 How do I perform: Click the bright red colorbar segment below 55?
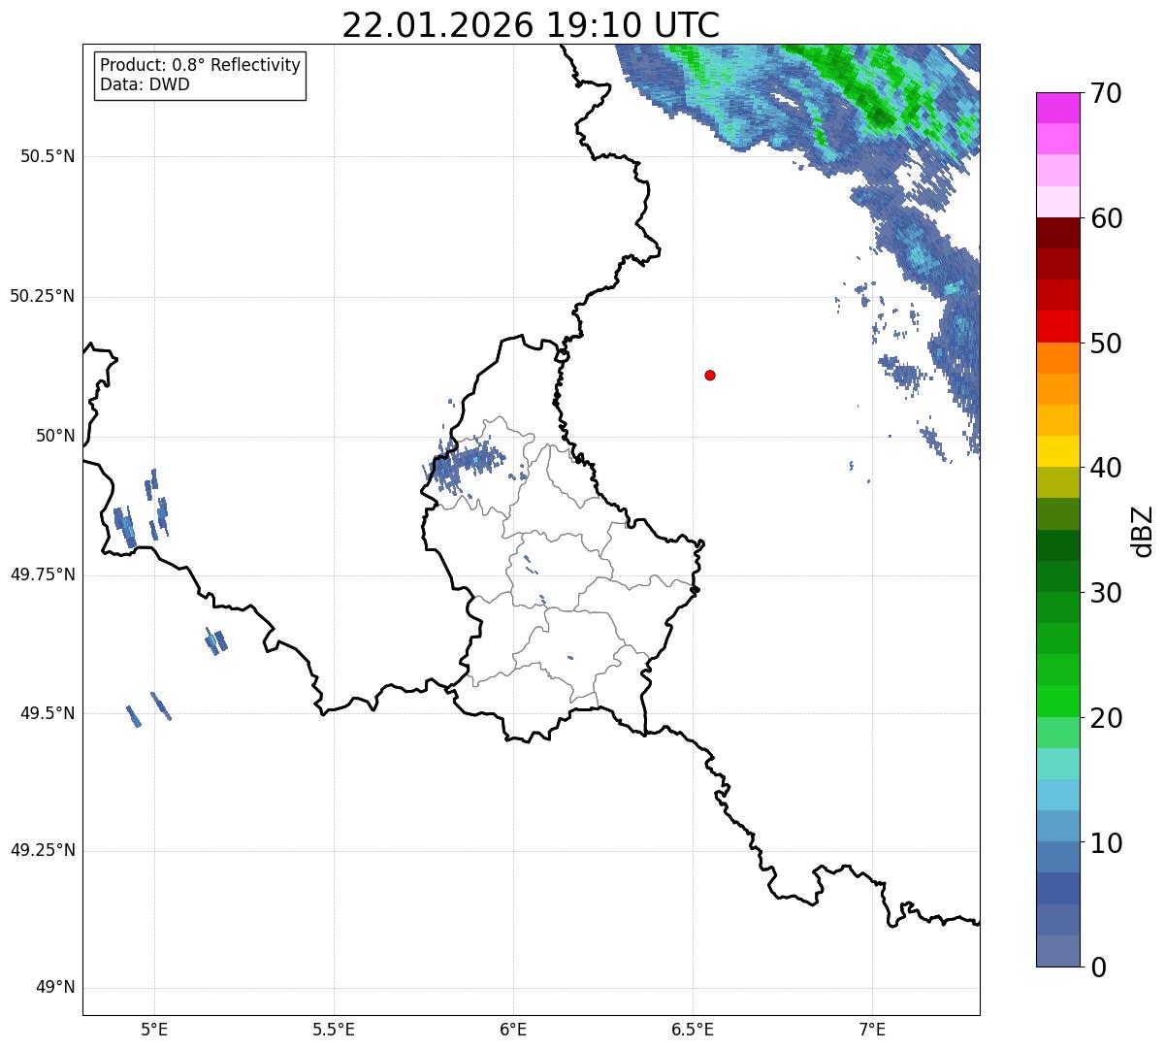point(1057,326)
